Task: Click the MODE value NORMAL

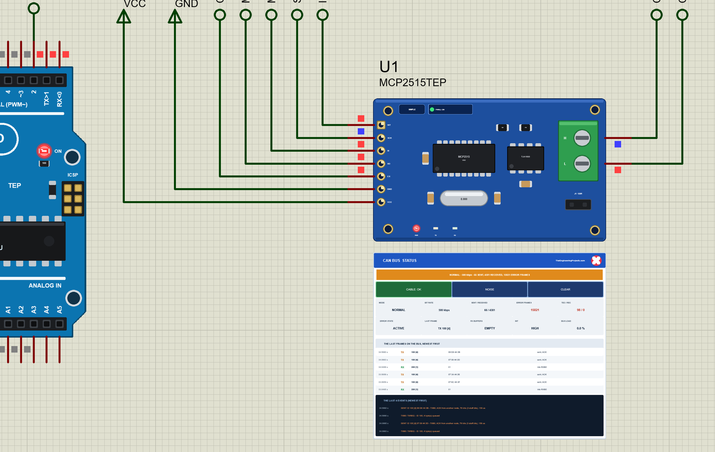Action: pyautogui.click(x=398, y=310)
